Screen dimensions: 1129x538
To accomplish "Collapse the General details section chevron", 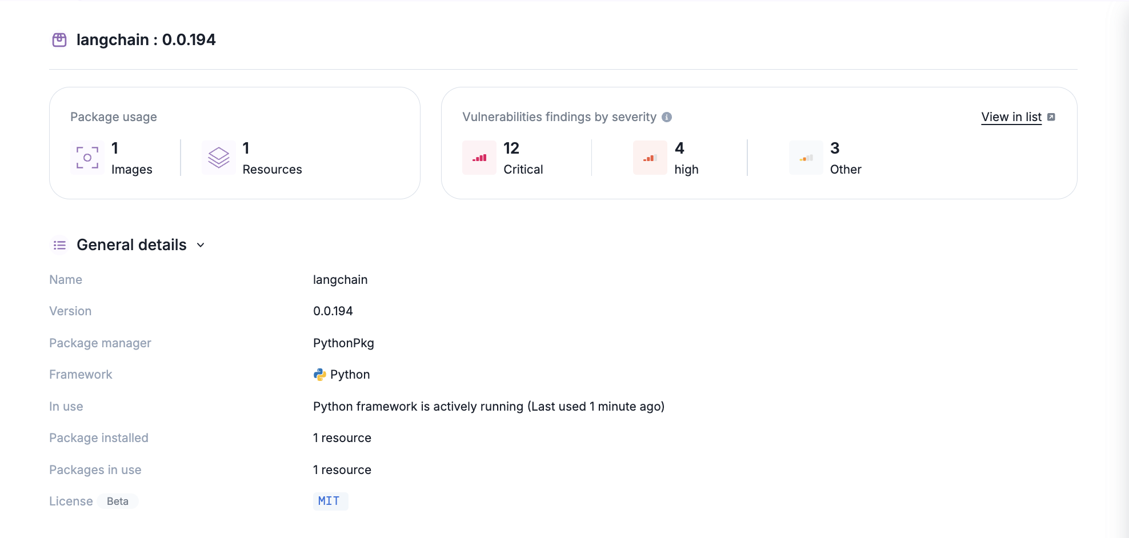I will click(200, 245).
